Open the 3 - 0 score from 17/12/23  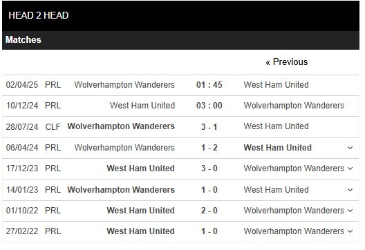[x=209, y=169]
